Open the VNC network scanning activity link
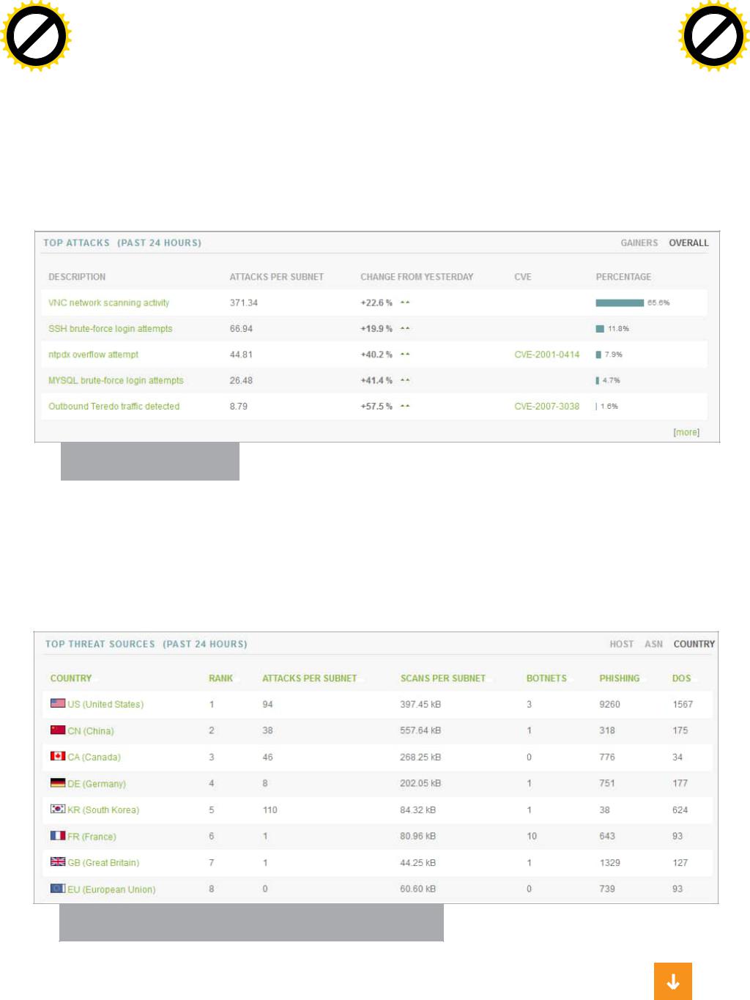 pyautogui.click(x=108, y=303)
